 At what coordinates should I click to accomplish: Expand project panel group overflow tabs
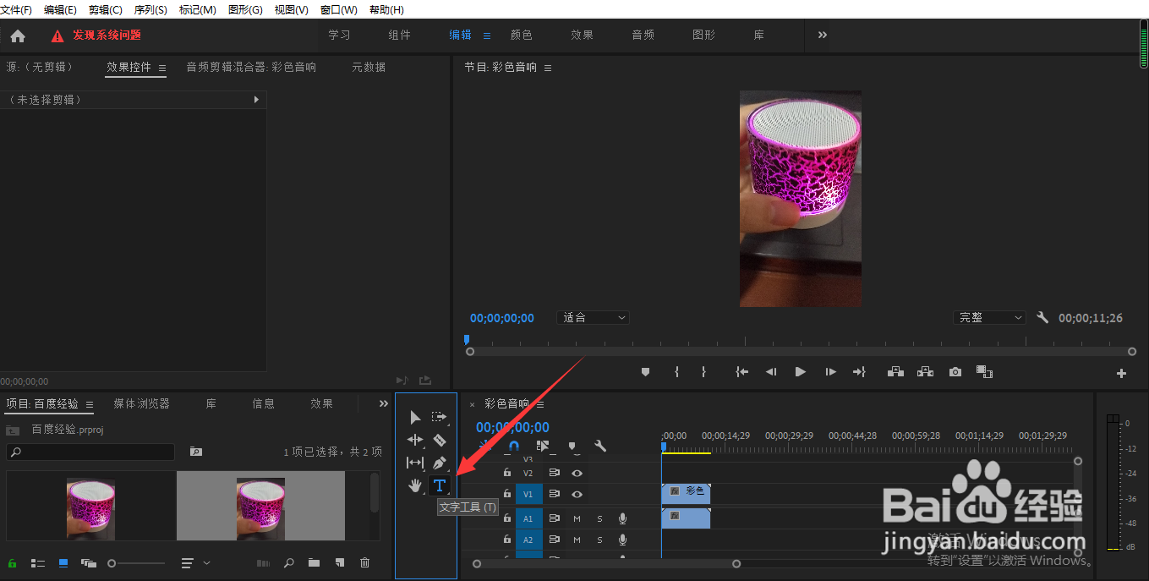[383, 403]
